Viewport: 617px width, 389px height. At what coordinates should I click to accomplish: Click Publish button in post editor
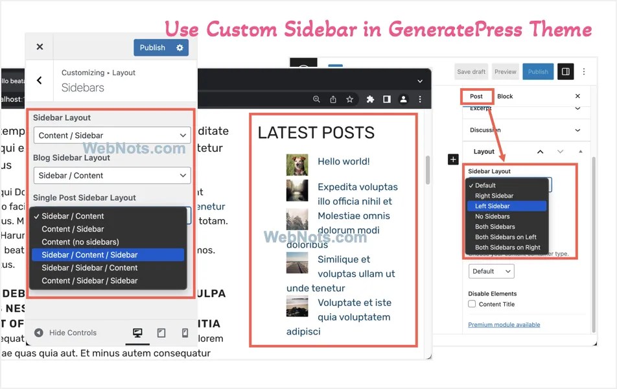538,72
